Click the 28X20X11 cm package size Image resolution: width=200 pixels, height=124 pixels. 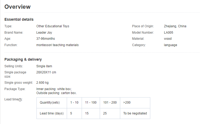(x=46, y=72)
